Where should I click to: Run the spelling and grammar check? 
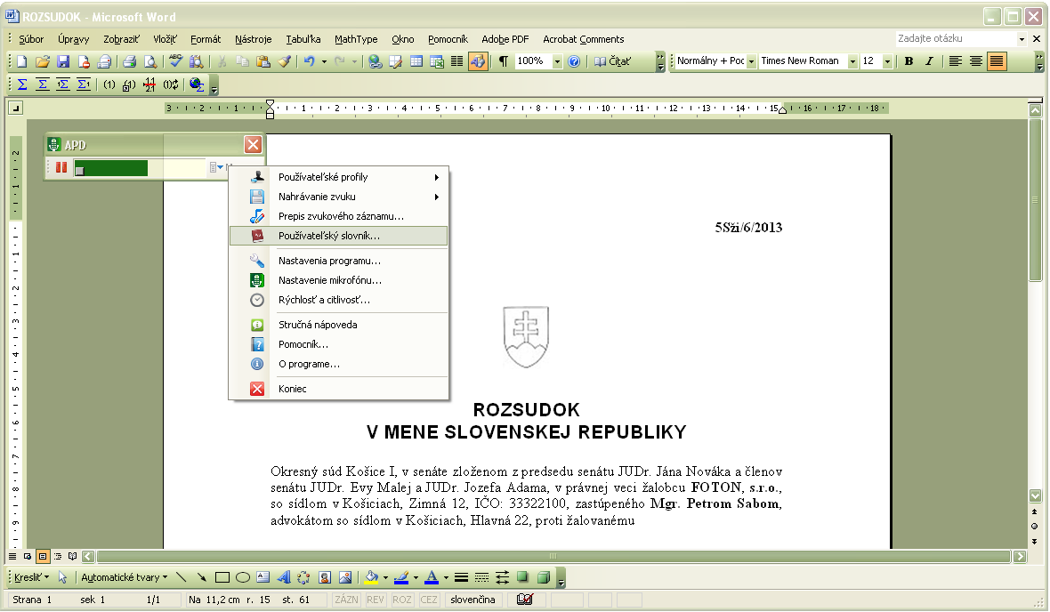click(175, 61)
